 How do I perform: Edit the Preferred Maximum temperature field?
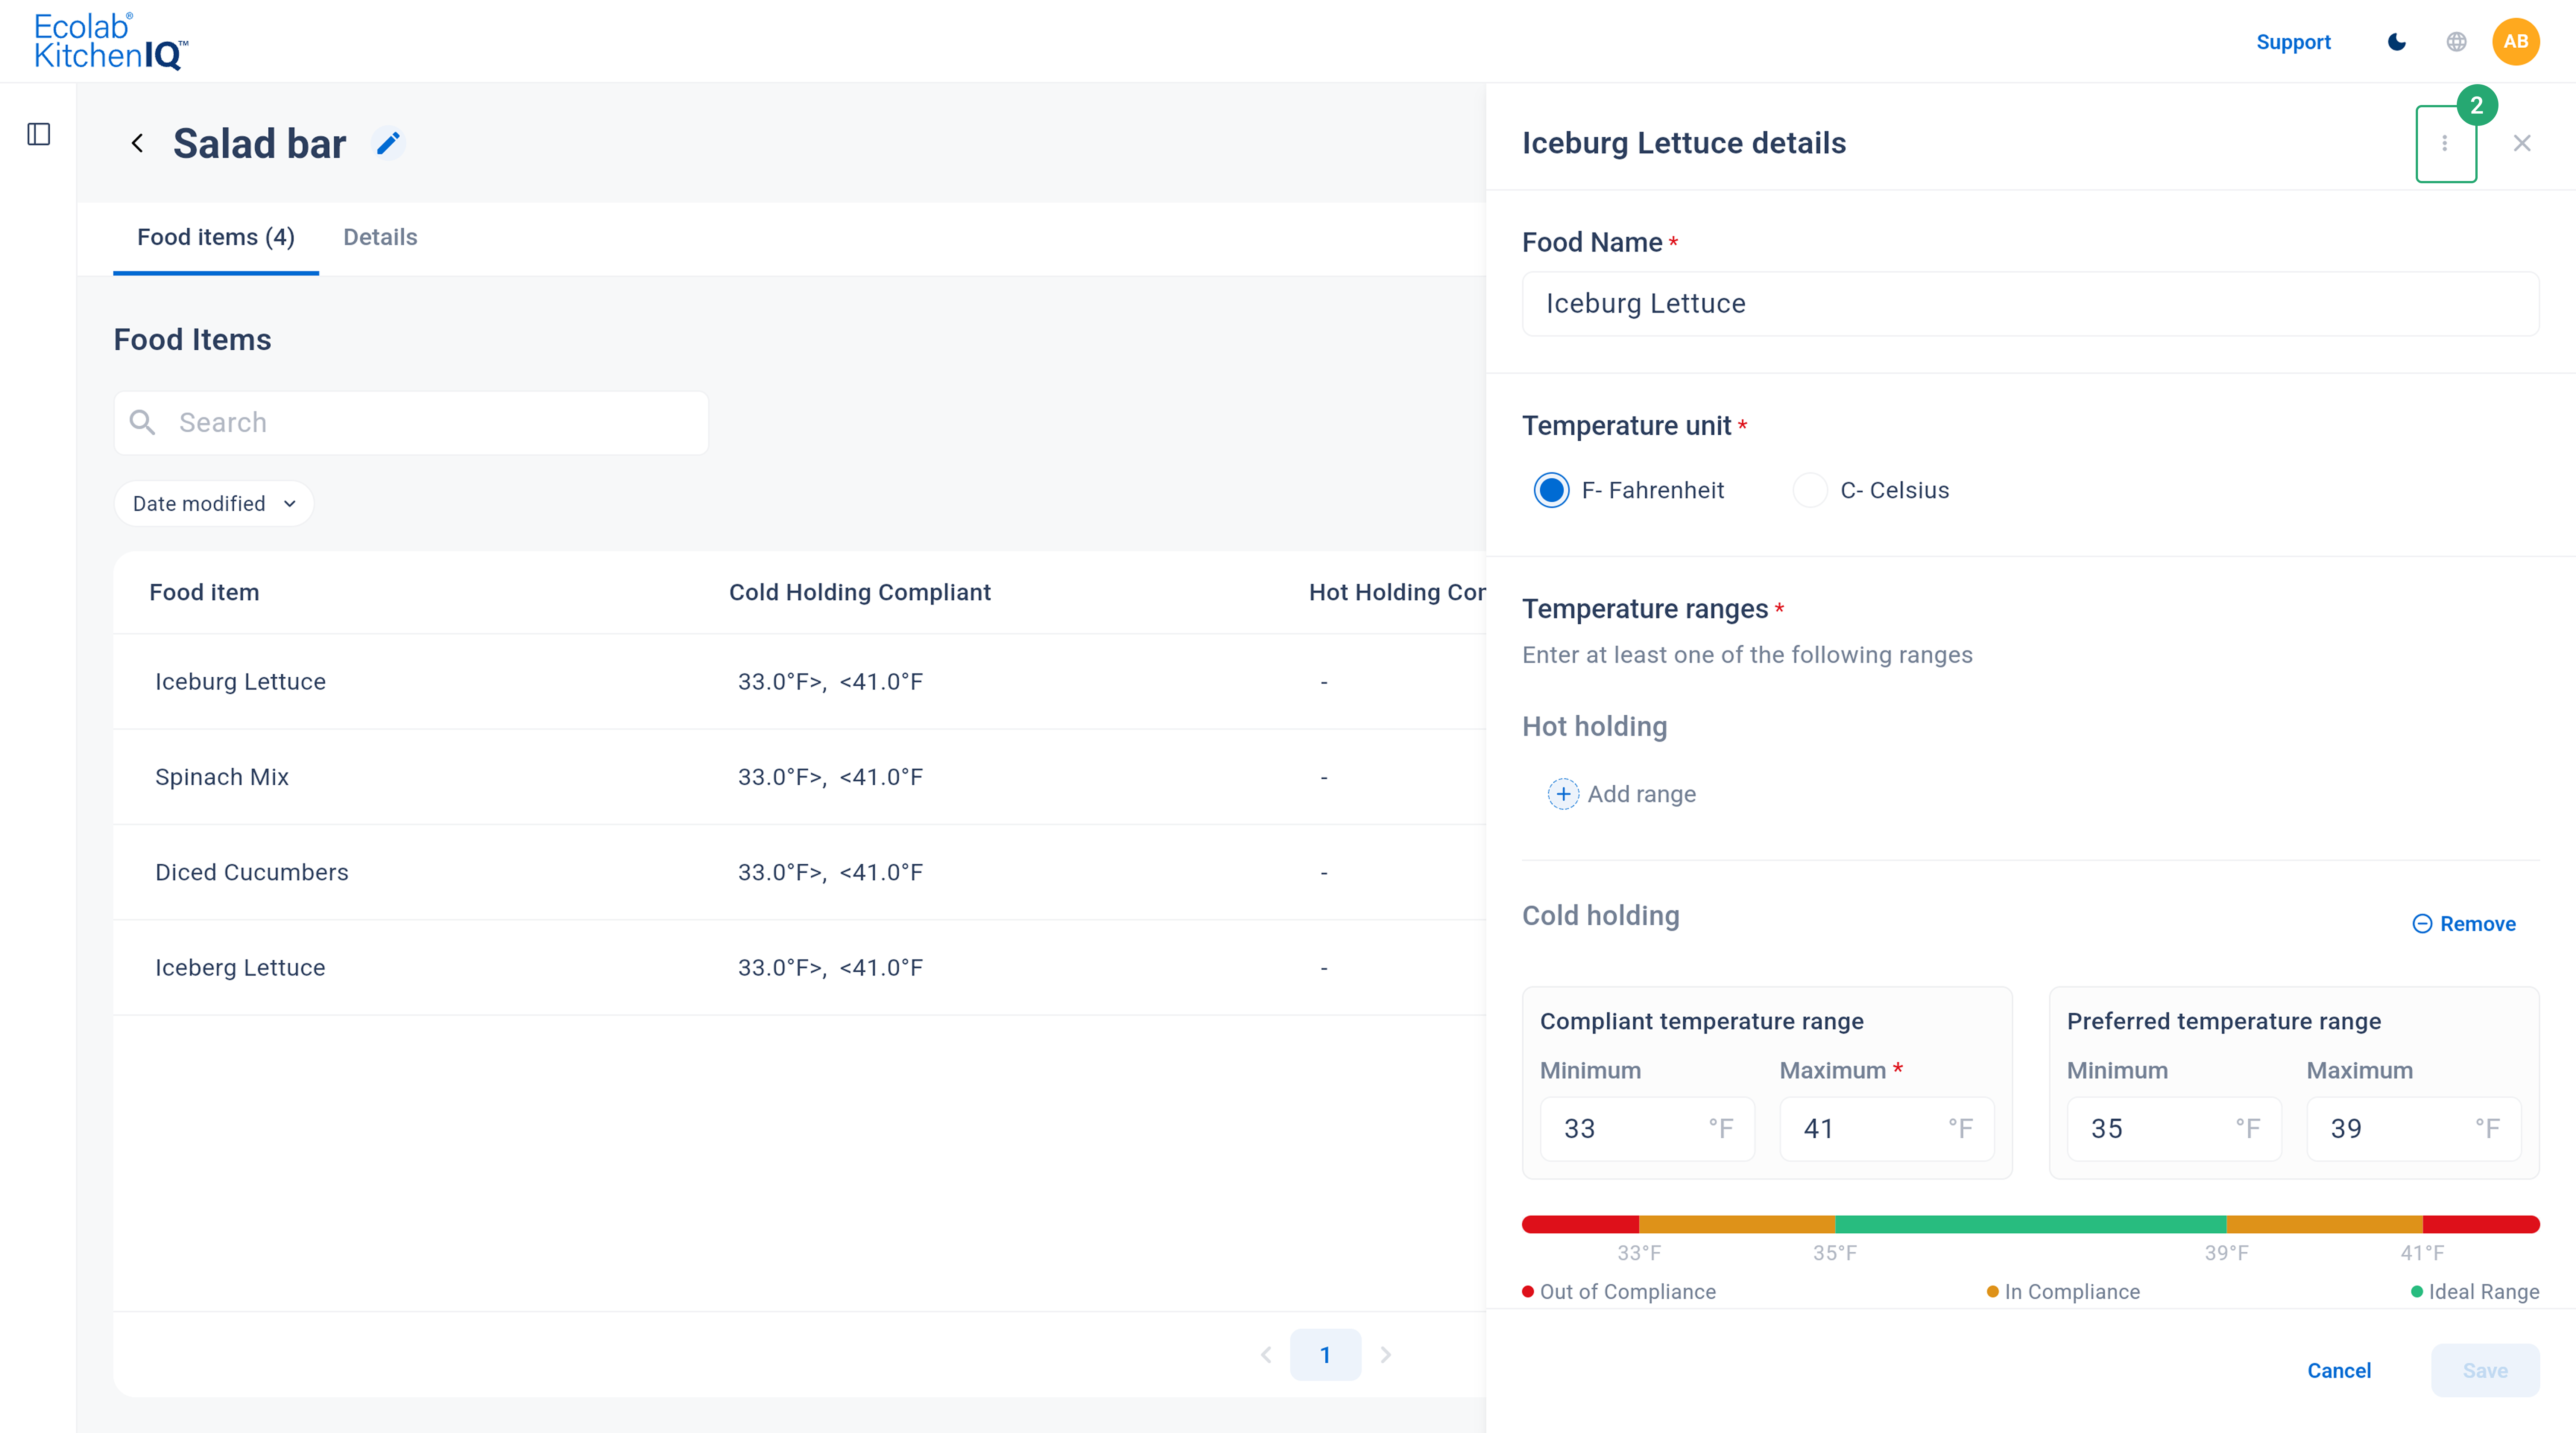click(x=2414, y=1129)
